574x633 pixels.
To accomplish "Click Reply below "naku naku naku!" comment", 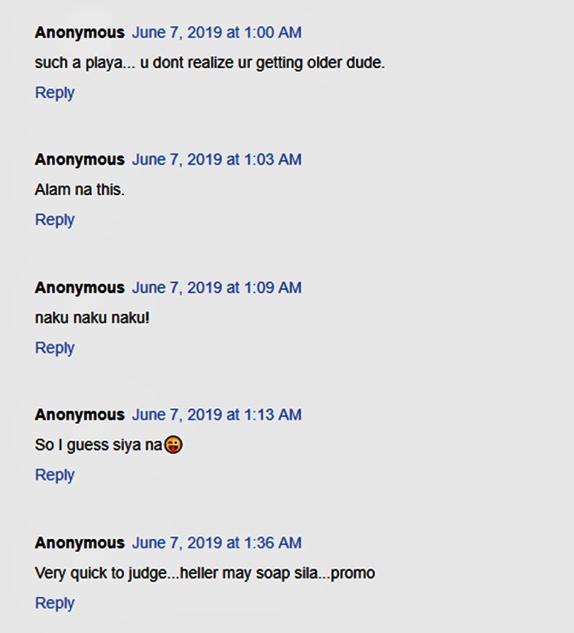I will click(54, 347).
